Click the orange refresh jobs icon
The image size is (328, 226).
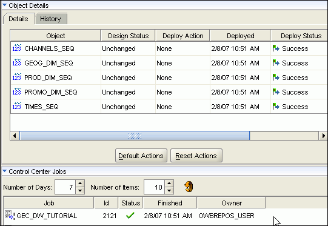tap(189, 187)
